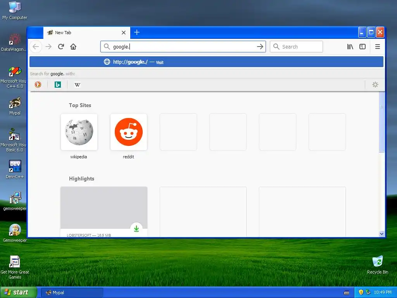Open search settings gear icon
This screenshot has width=397, height=298.
tap(375, 85)
